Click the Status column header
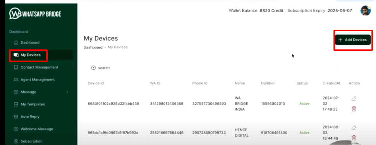This screenshot has height=145, width=376. click(x=302, y=83)
